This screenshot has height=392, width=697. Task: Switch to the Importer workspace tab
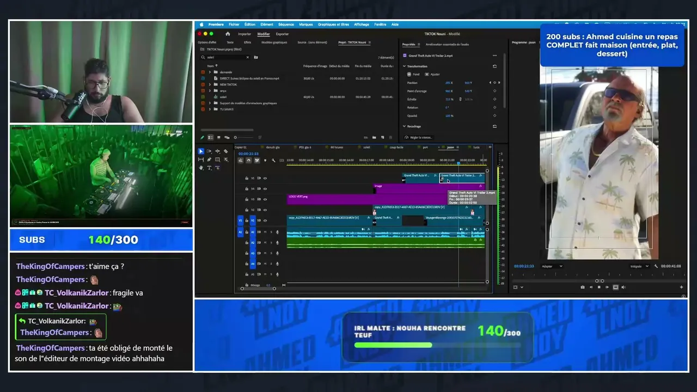point(244,34)
